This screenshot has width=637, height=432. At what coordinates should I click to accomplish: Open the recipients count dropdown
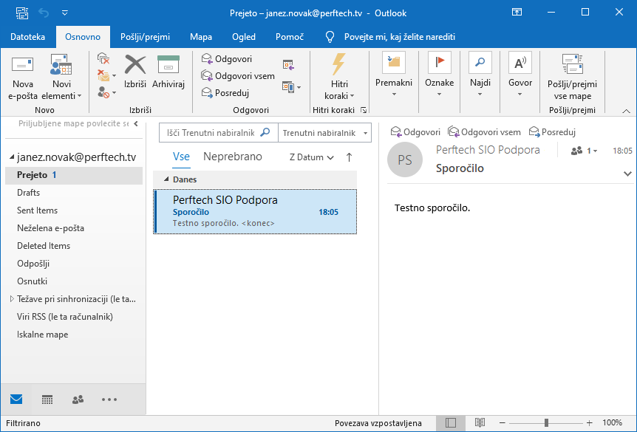(585, 151)
